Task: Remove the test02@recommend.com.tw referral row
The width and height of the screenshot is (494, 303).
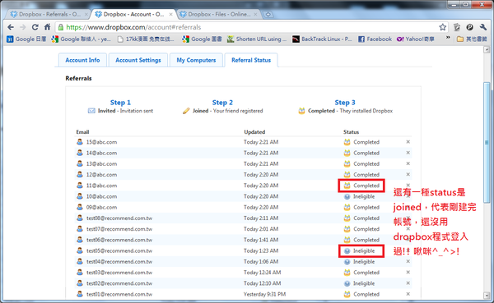Action: 408,283
